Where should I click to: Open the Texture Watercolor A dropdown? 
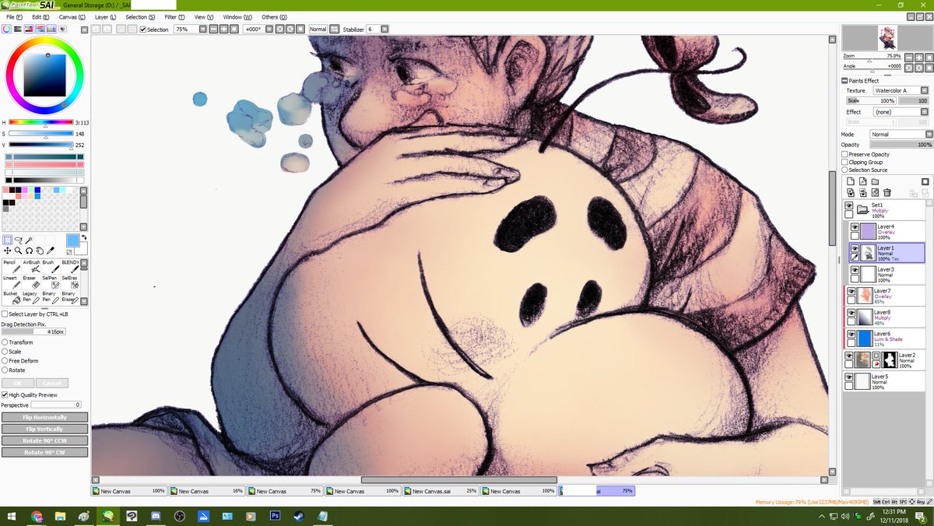click(x=924, y=90)
